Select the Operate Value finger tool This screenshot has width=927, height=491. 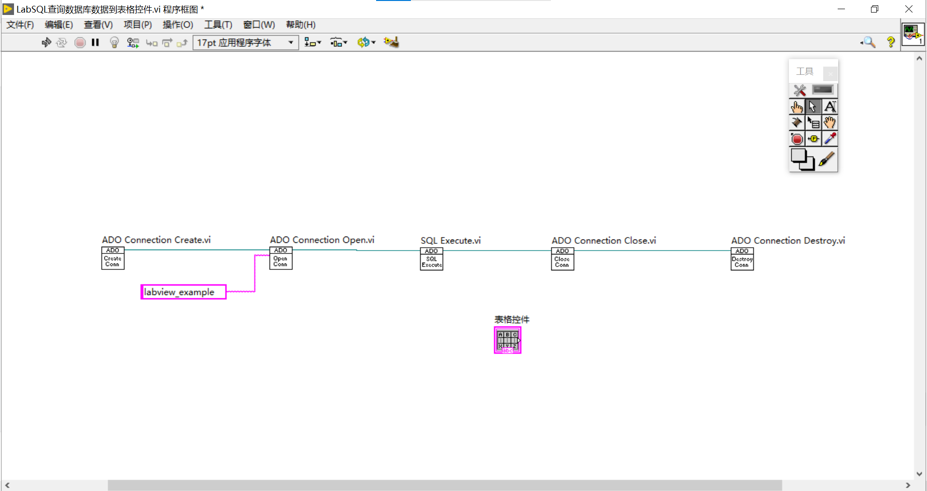797,106
